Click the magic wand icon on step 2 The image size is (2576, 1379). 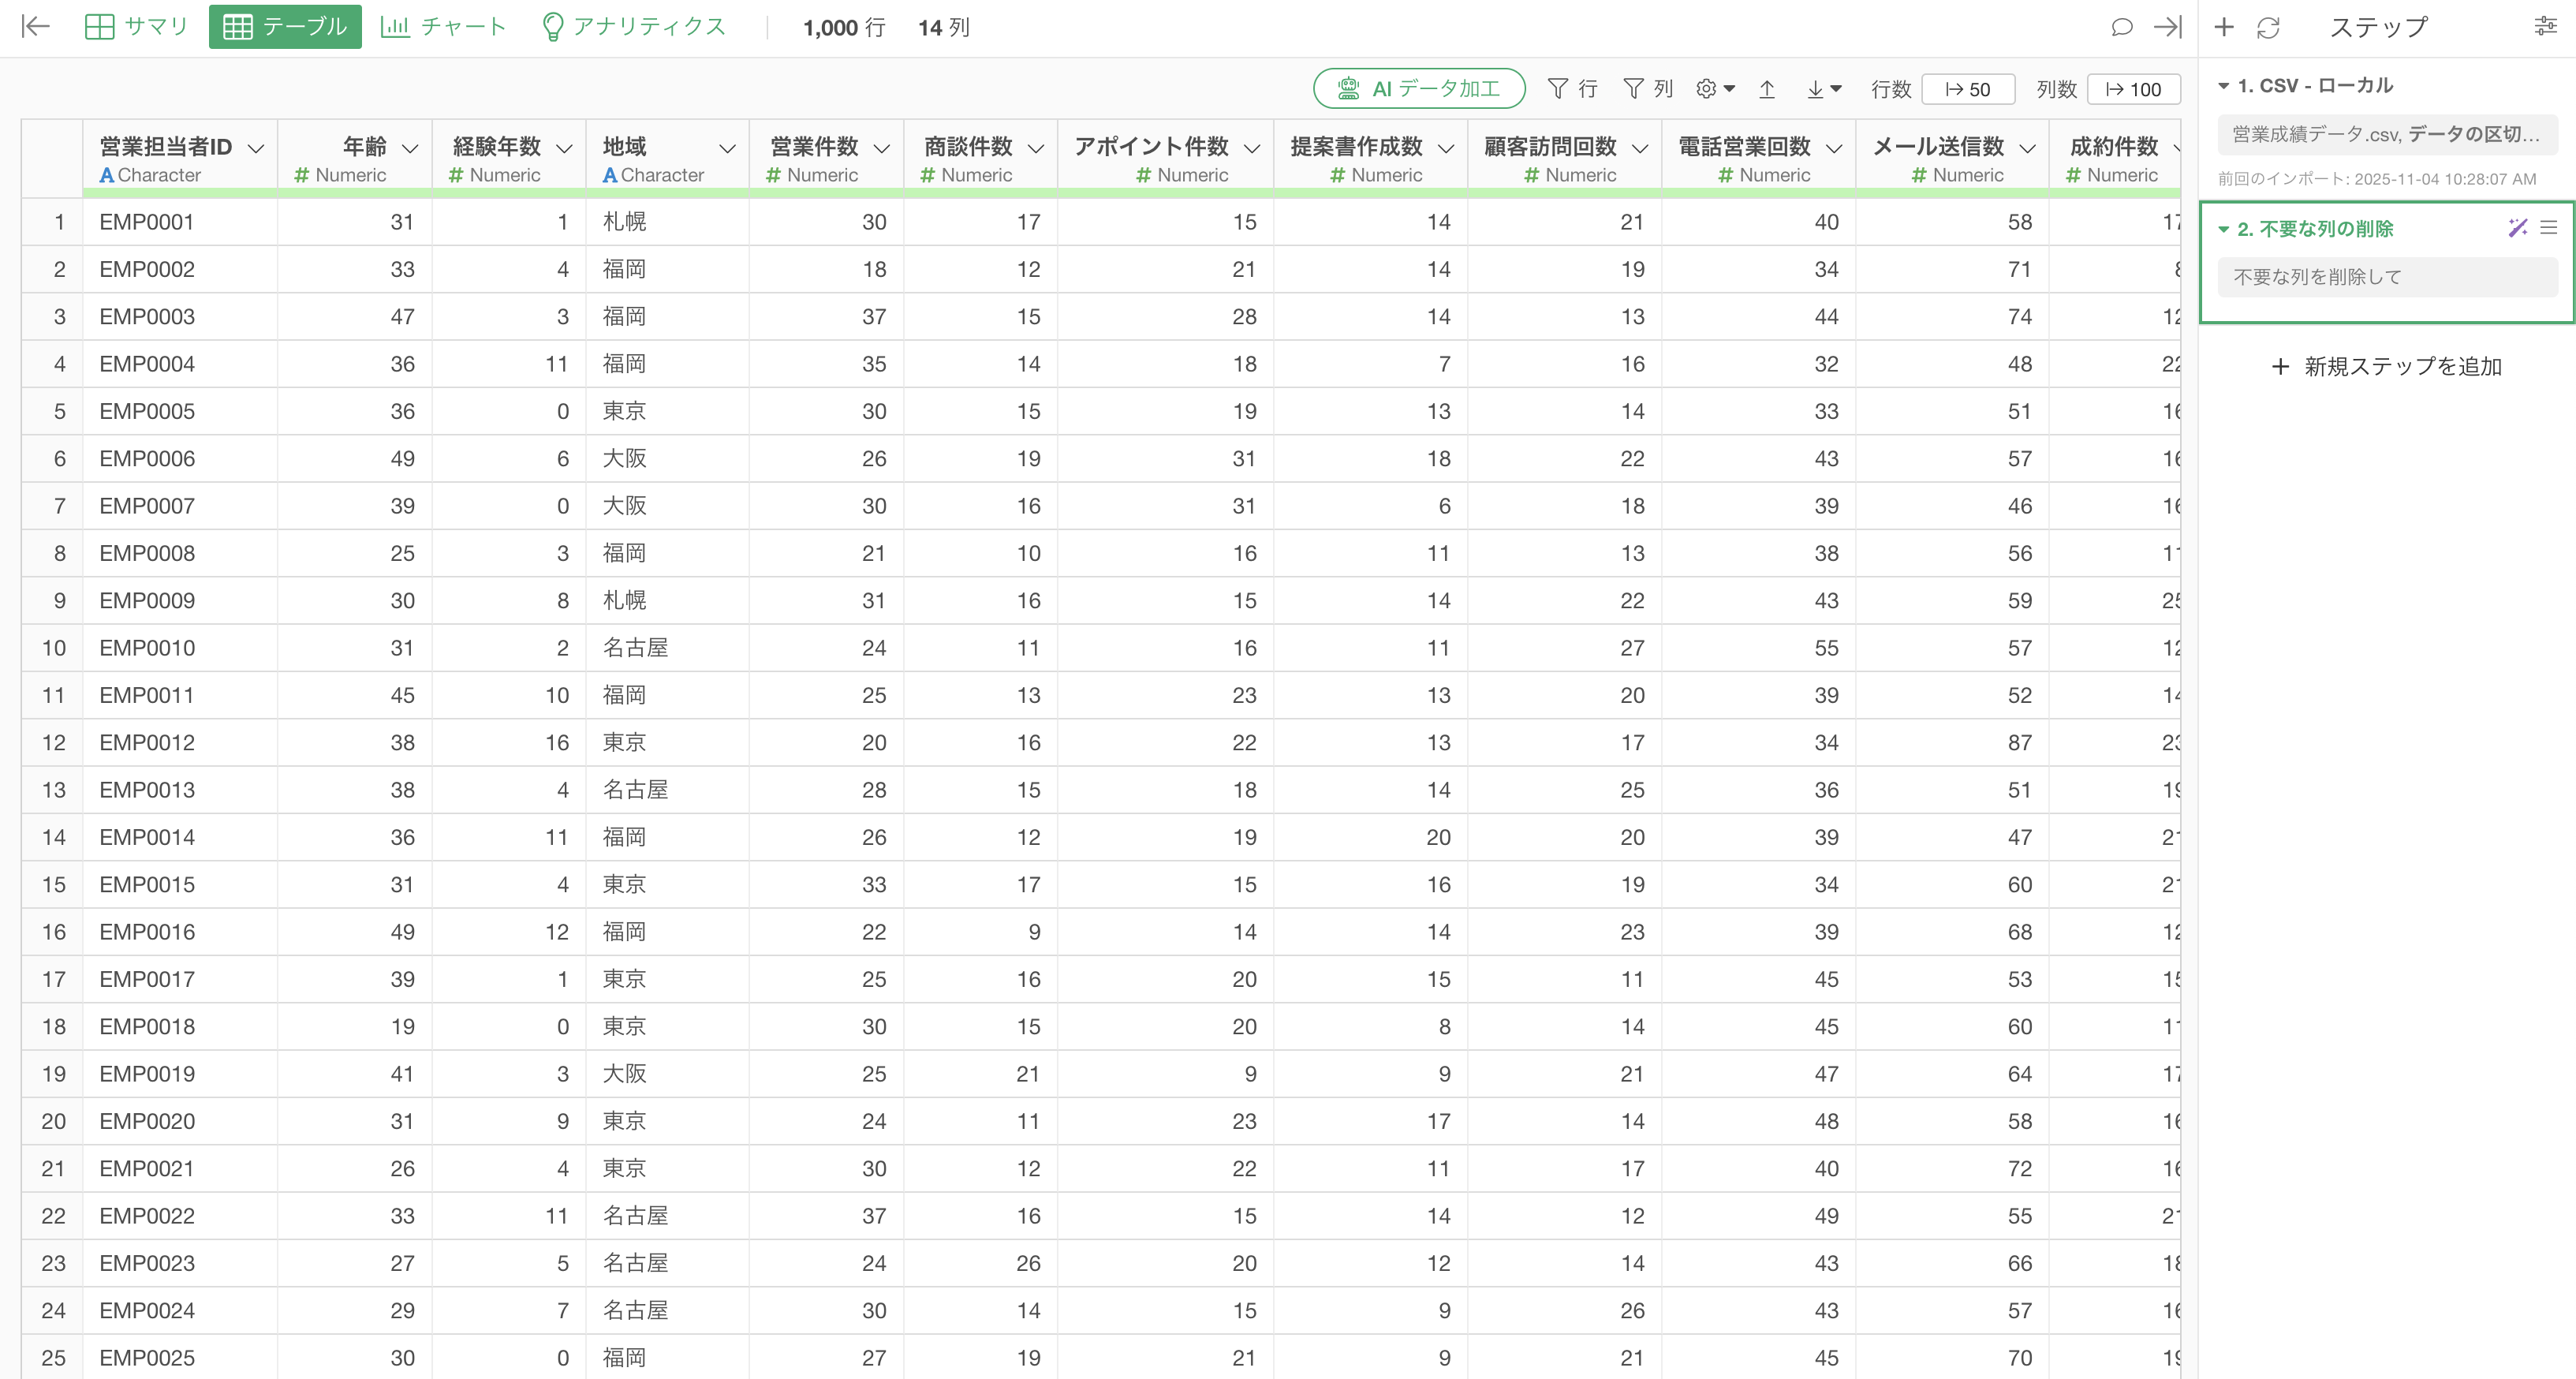pyautogui.click(x=2517, y=228)
